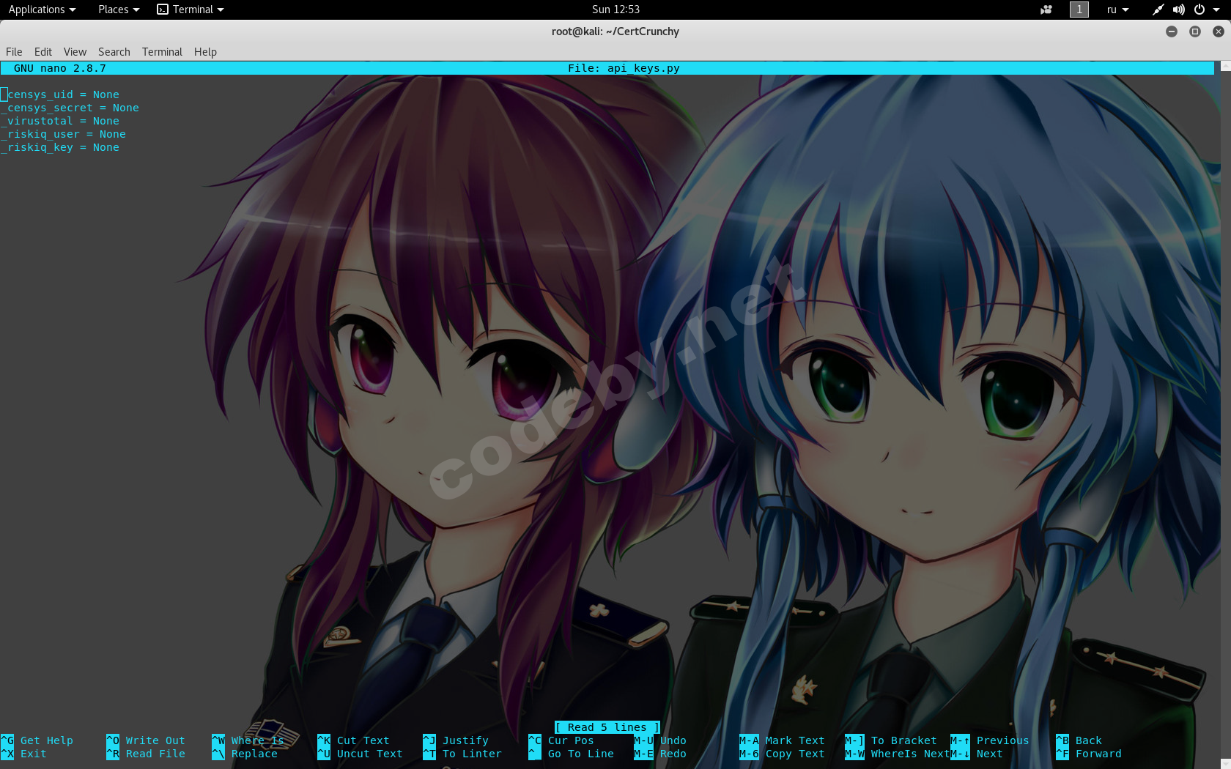Click the Cut Text shortcut label

[363, 740]
